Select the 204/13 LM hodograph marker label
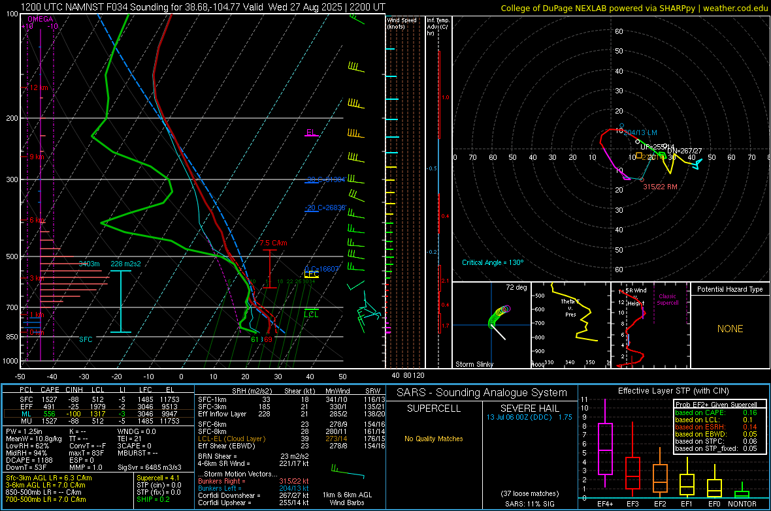 click(x=640, y=132)
